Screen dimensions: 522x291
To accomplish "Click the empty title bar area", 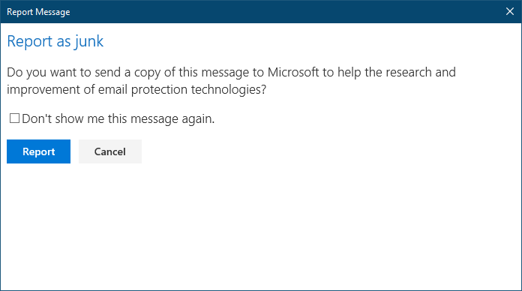I will (286, 12).
